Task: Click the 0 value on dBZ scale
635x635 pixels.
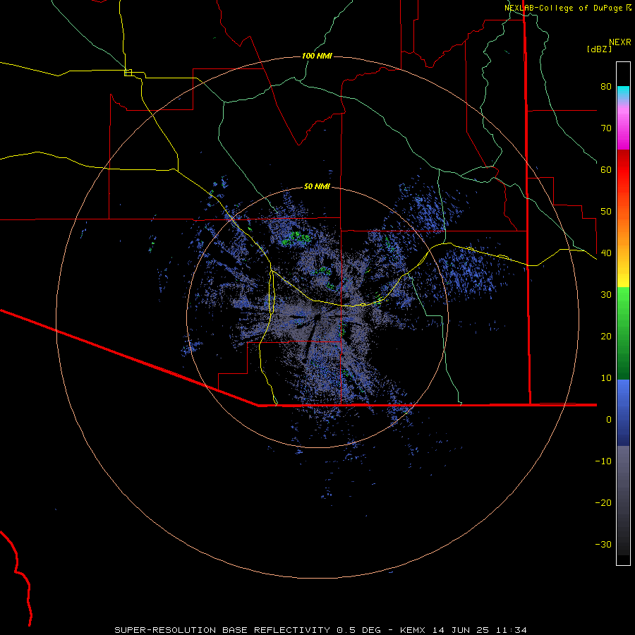Action: coord(609,420)
